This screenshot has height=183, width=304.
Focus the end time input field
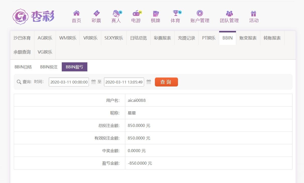pyautogui.click(x=124, y=82)
